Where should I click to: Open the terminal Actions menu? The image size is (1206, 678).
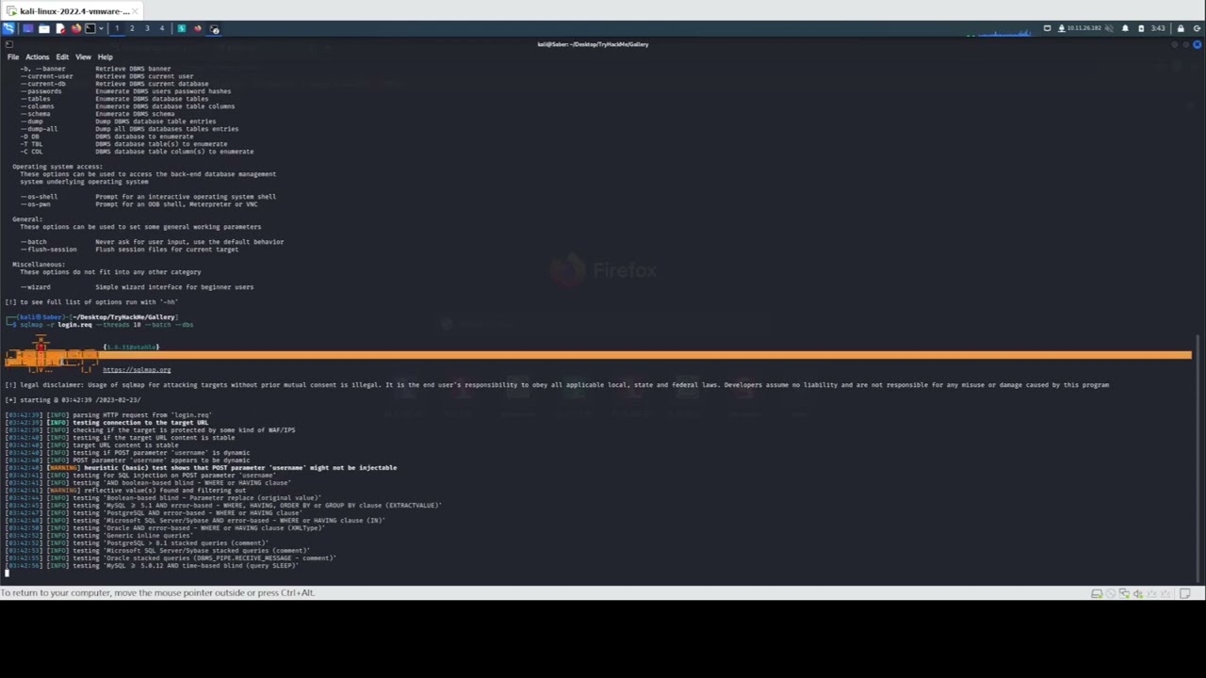click(37, 57)
